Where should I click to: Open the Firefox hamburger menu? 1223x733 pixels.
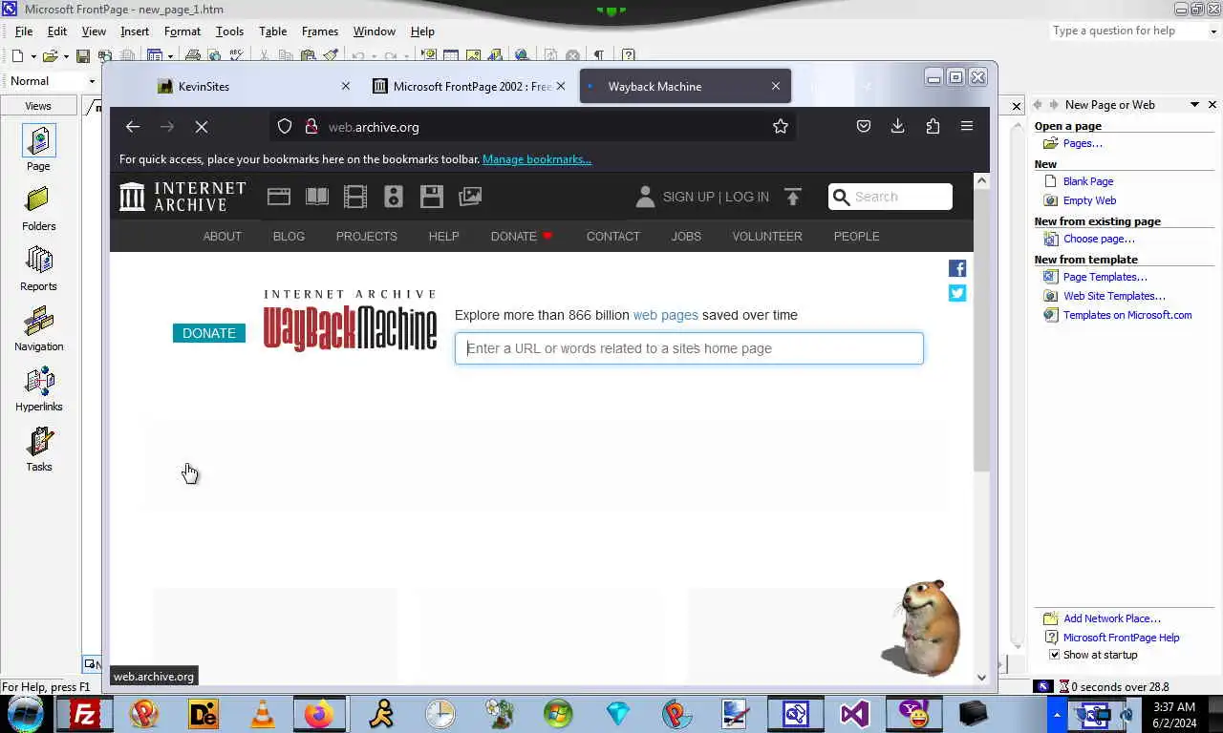[x=967, y=126]
